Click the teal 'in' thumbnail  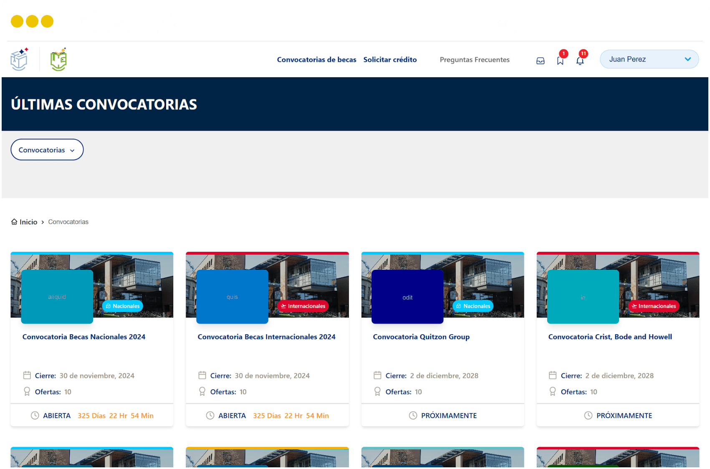(583, 297)
